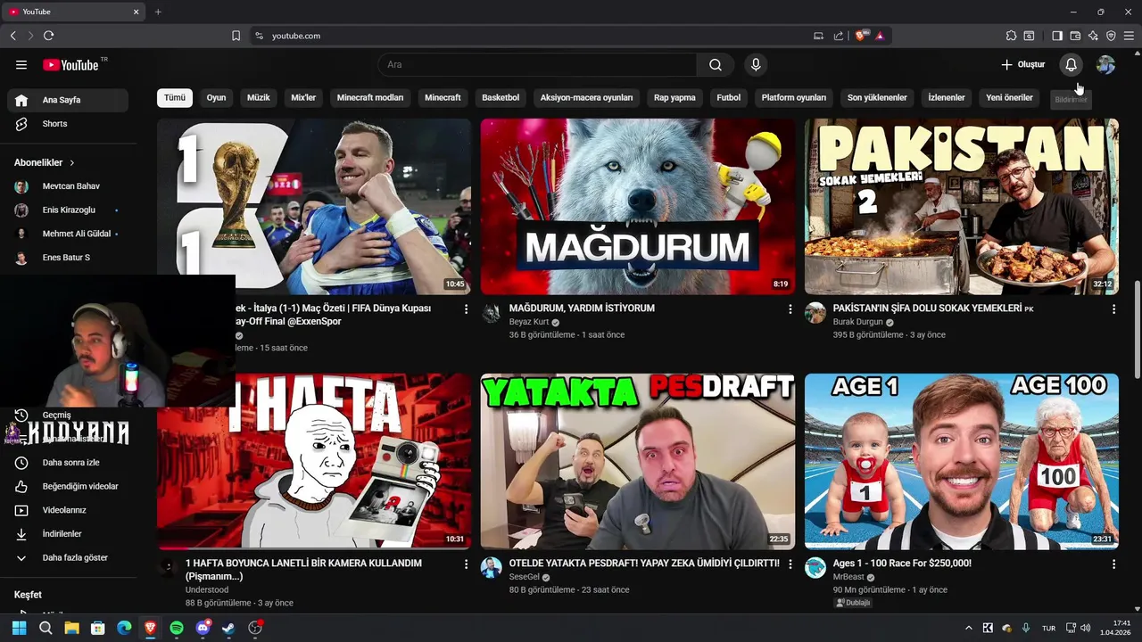Image resolution: width=1142 pixels, height=642 pixels.
Task: Open the account avatar menu
Action: [1105, 65]
